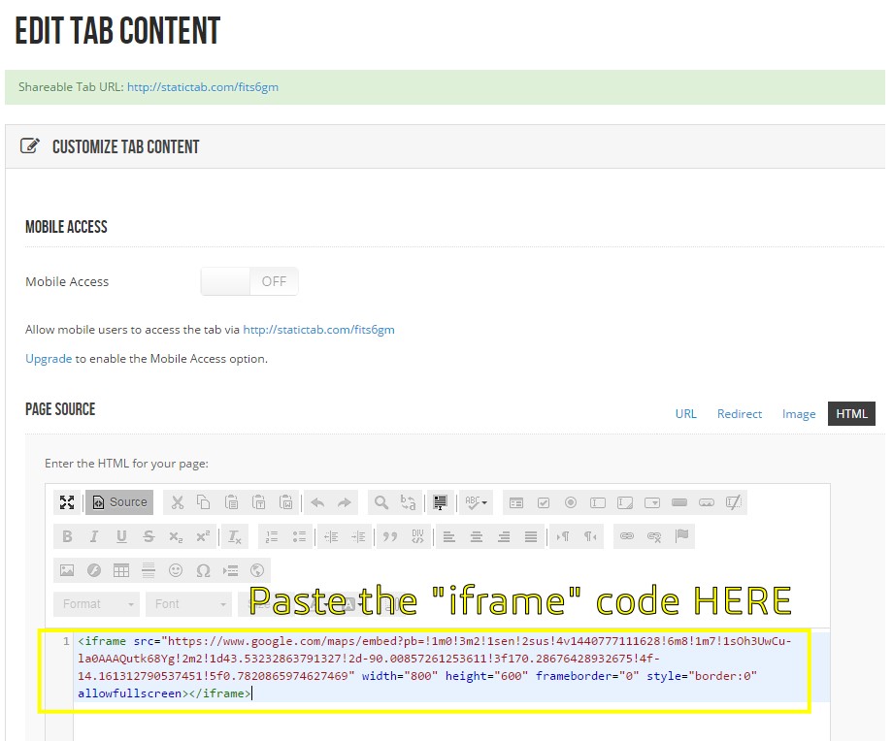Align text left
893x741 pixels.
coord(449,536)
